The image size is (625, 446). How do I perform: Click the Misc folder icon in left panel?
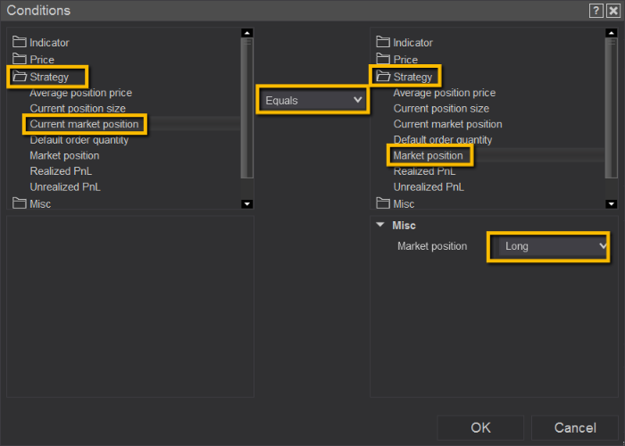click(20, 203)
